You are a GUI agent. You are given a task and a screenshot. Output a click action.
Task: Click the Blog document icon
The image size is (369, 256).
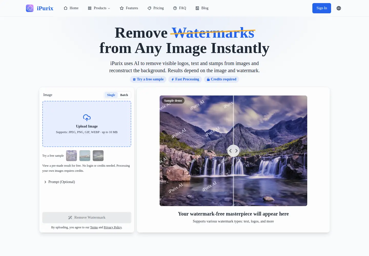pos(197,8)
